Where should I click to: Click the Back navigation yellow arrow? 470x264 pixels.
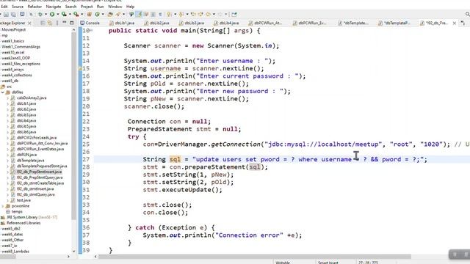click(x=208, y=14)
